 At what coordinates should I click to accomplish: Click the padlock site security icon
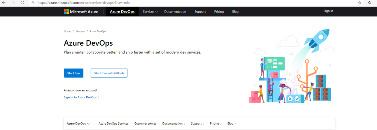[x=33, y=3]
